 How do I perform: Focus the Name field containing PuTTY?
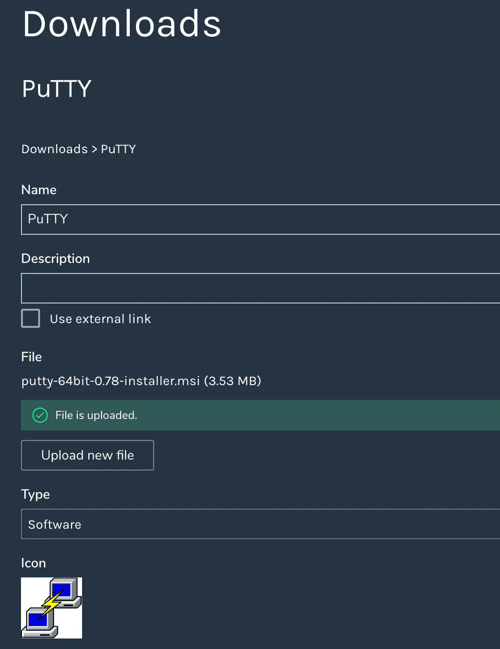[260, 220]
